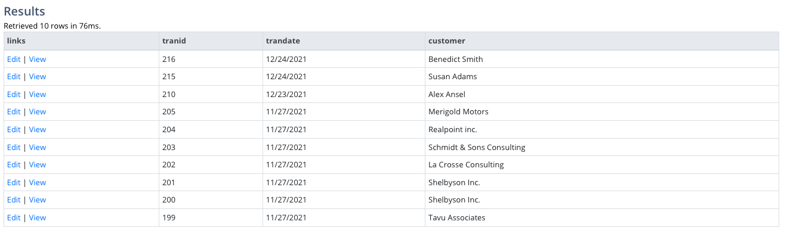The image size is (787, 237).
Task: View the Tavu Associates transaction 199
Action: [38, 218]
